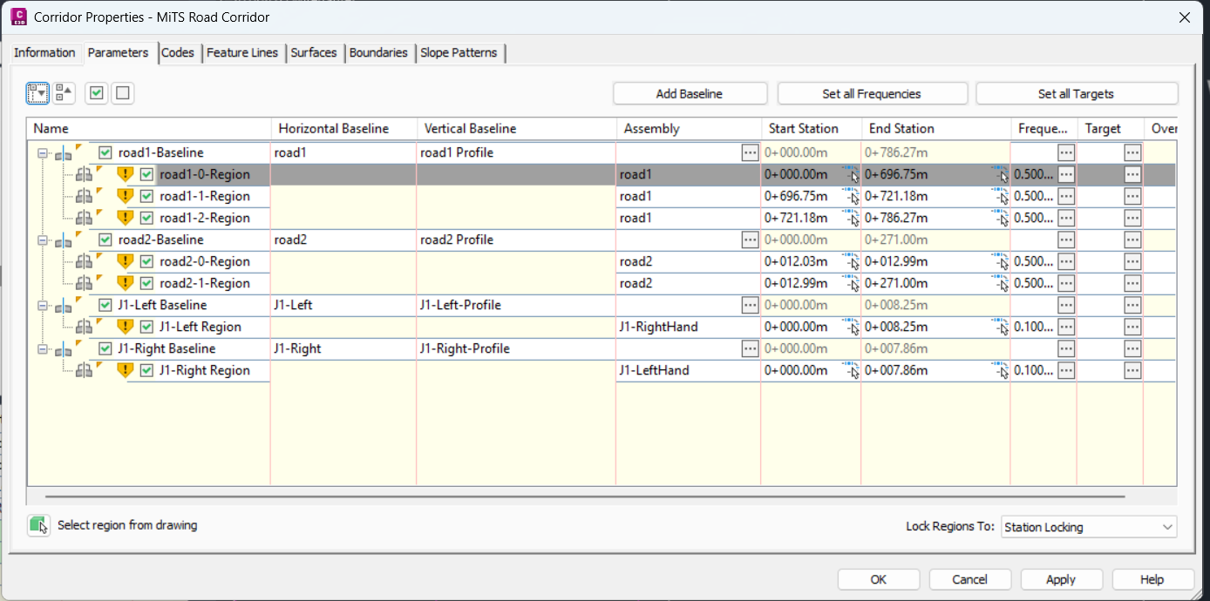Pick end station for J1-Right Region from drawing
The width and height of the screenshot is (1210, 601).
pos(1000,370)
